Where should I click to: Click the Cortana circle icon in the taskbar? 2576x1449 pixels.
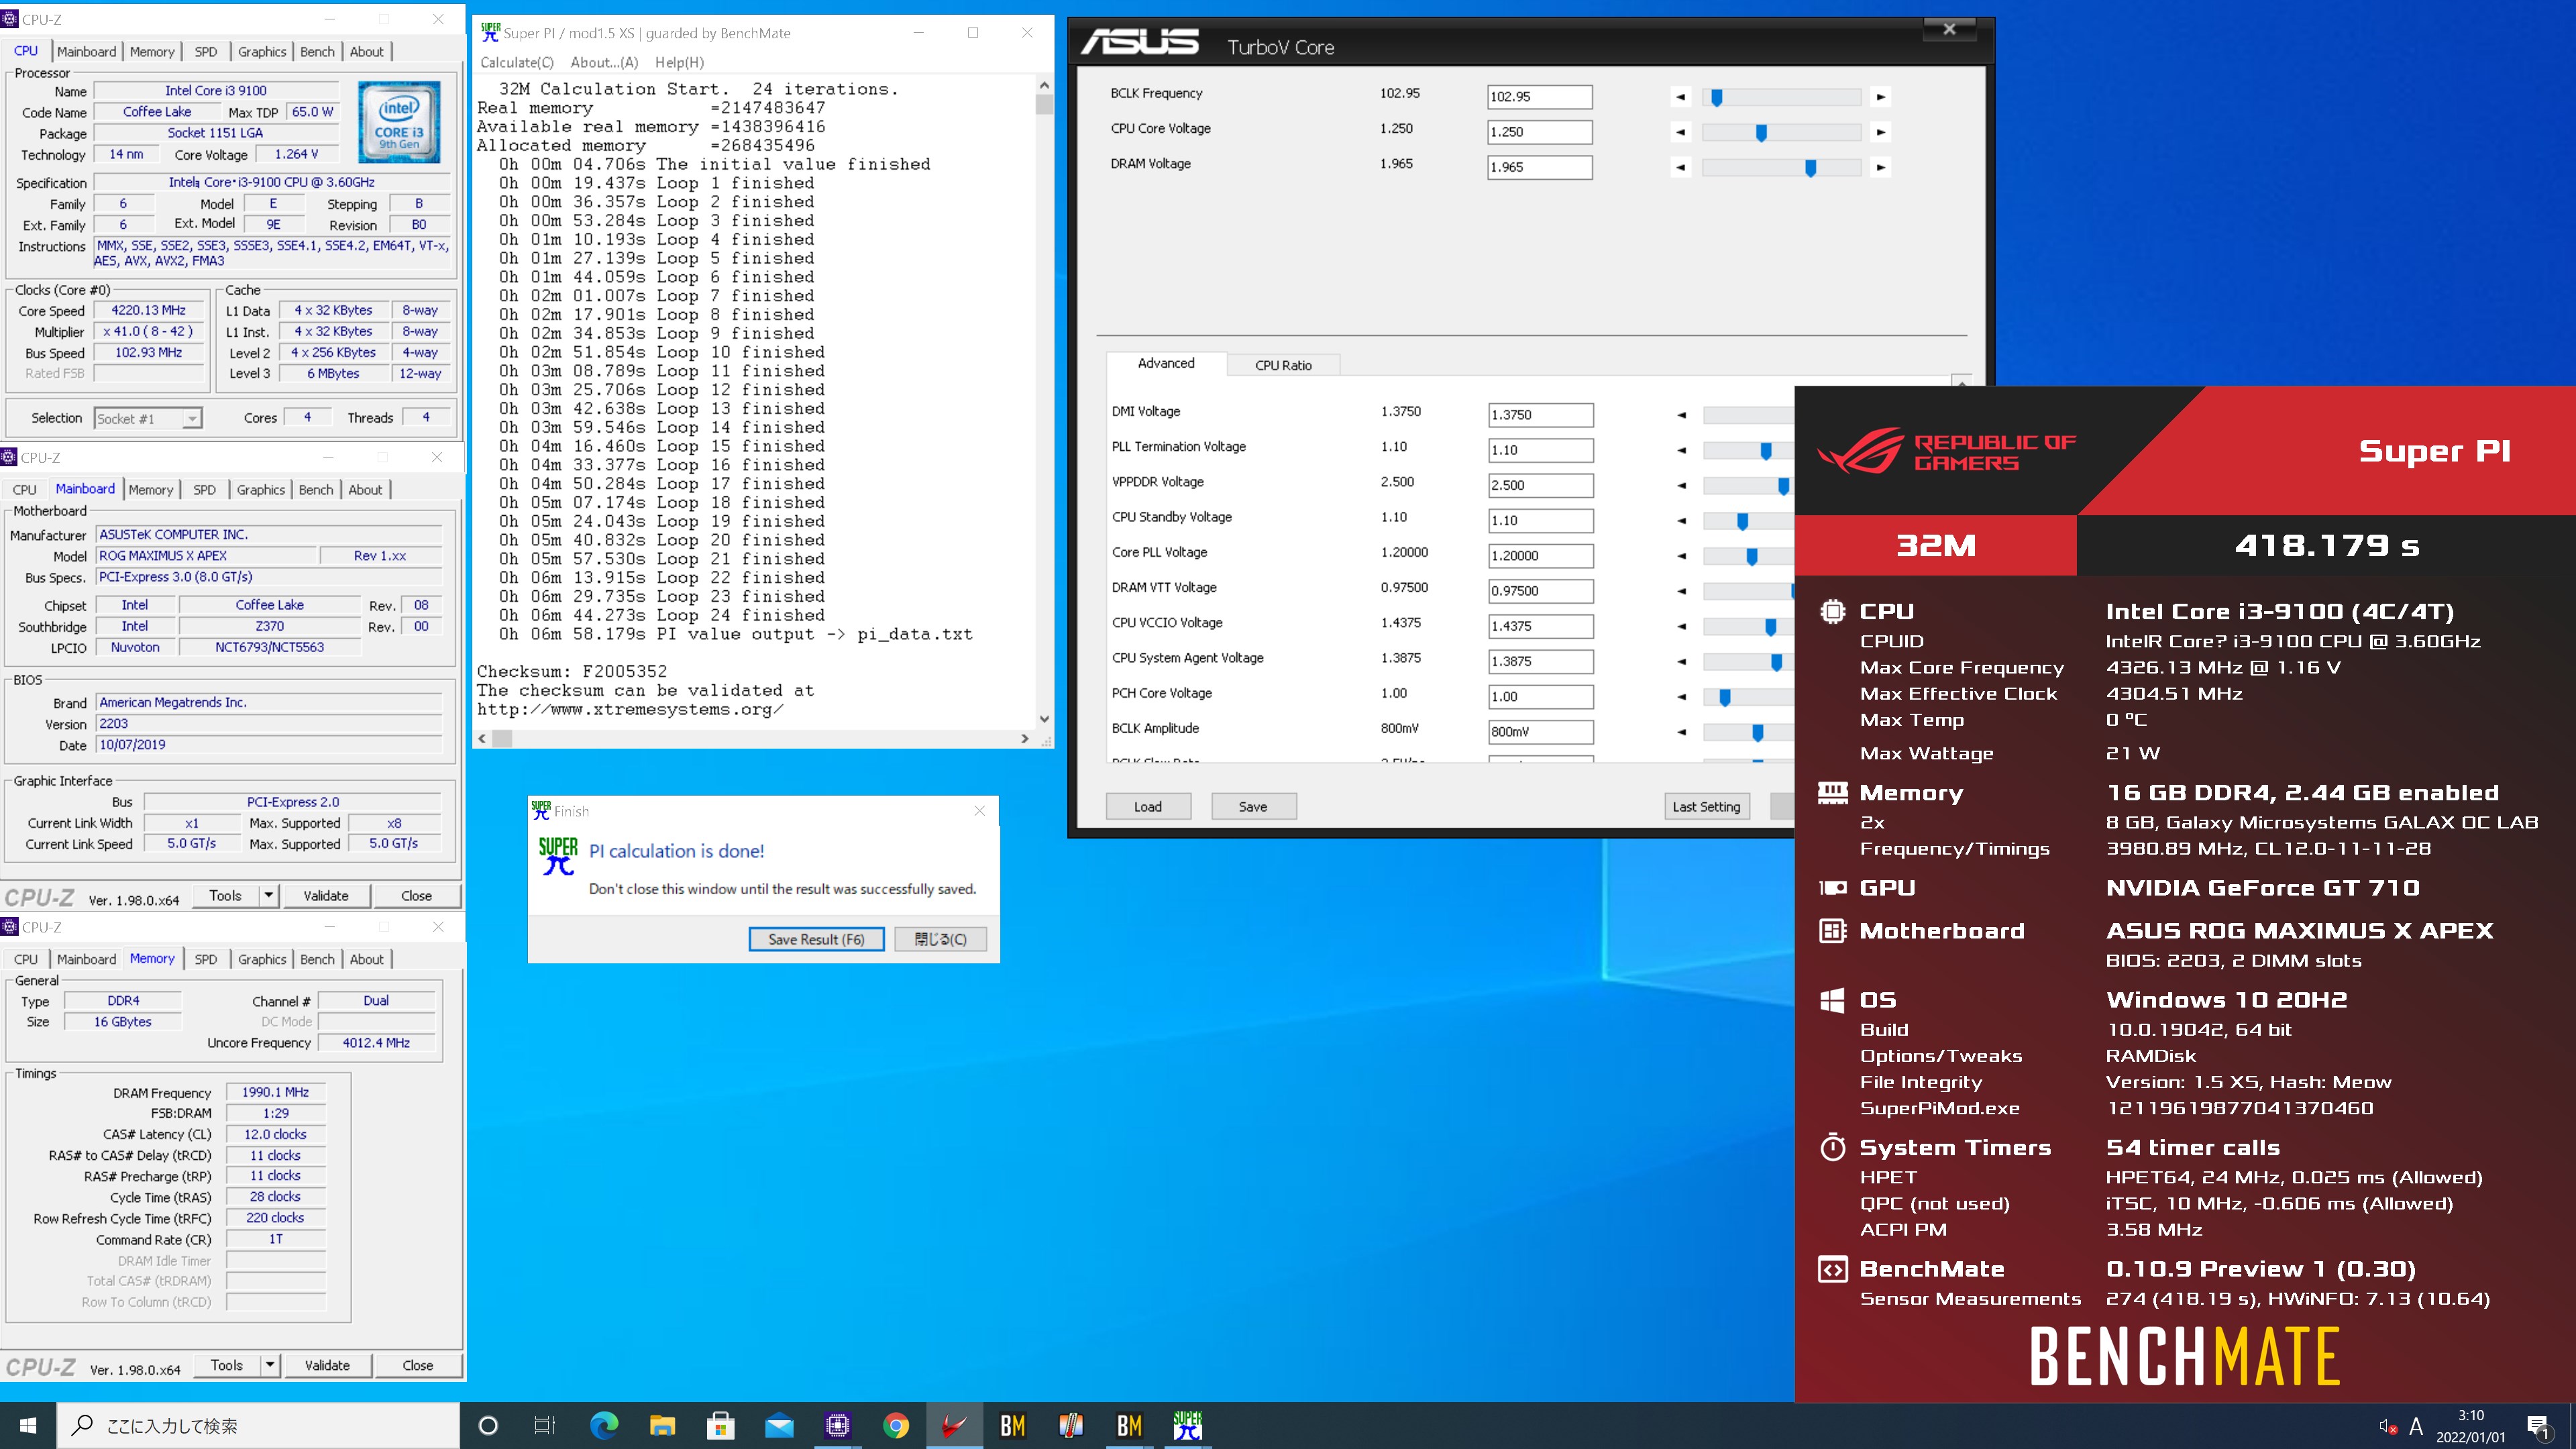coord(488,1425)
